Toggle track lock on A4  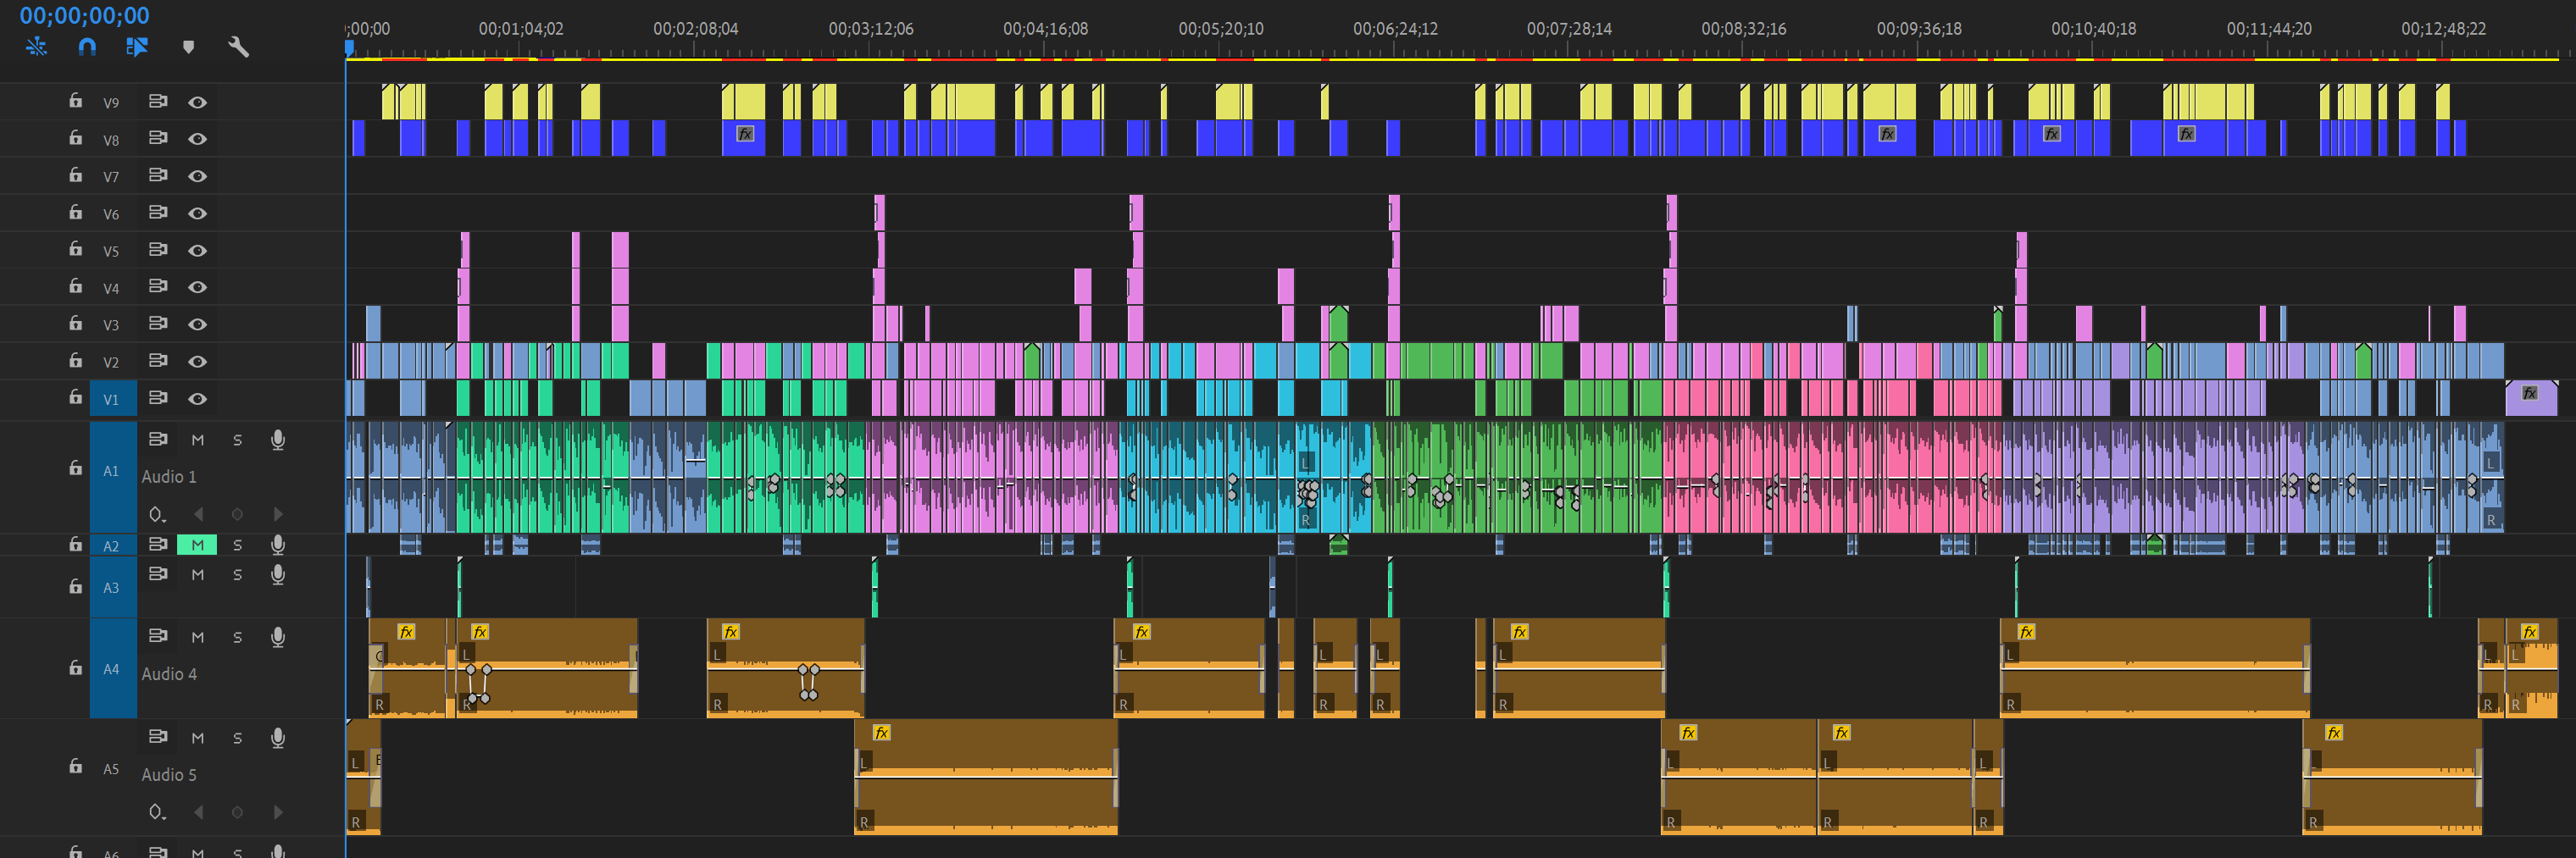click(75, 667)
